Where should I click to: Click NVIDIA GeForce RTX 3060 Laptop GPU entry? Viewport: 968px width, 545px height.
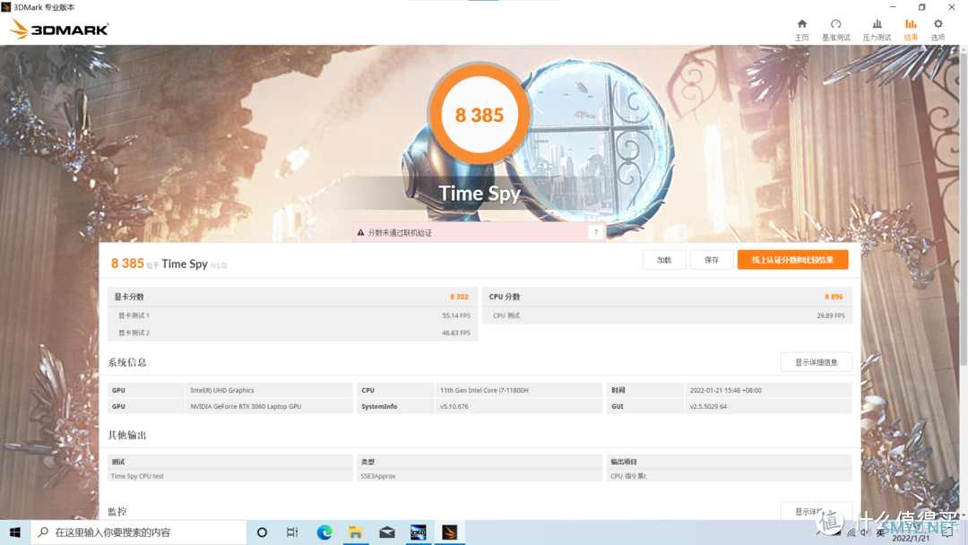tap(246, 406)
